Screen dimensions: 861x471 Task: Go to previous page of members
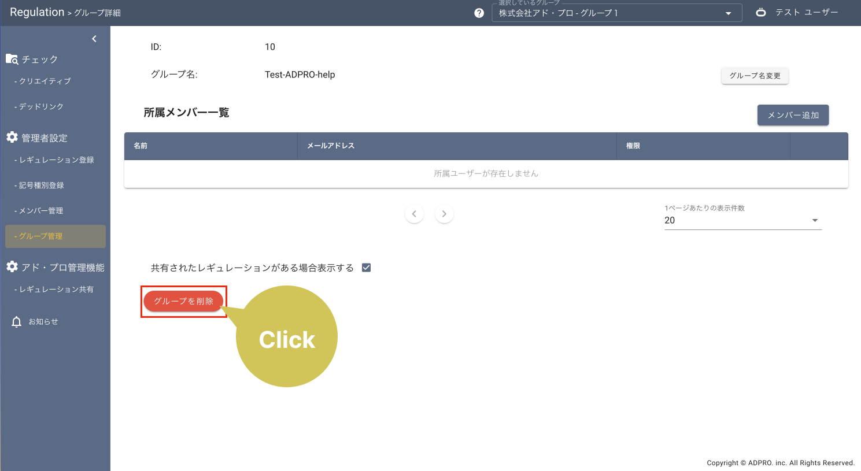pos(414,214)
